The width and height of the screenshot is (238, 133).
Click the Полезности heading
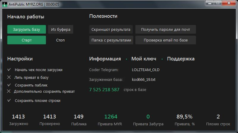[103, 16]
